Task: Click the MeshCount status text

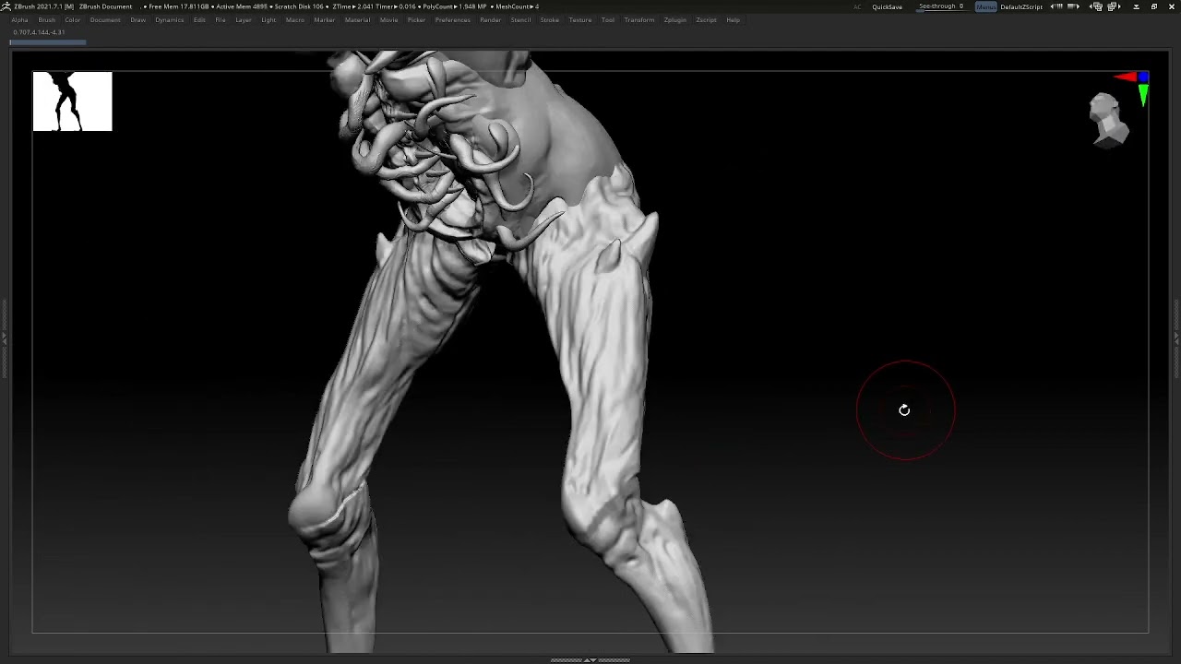Action: 518,6
